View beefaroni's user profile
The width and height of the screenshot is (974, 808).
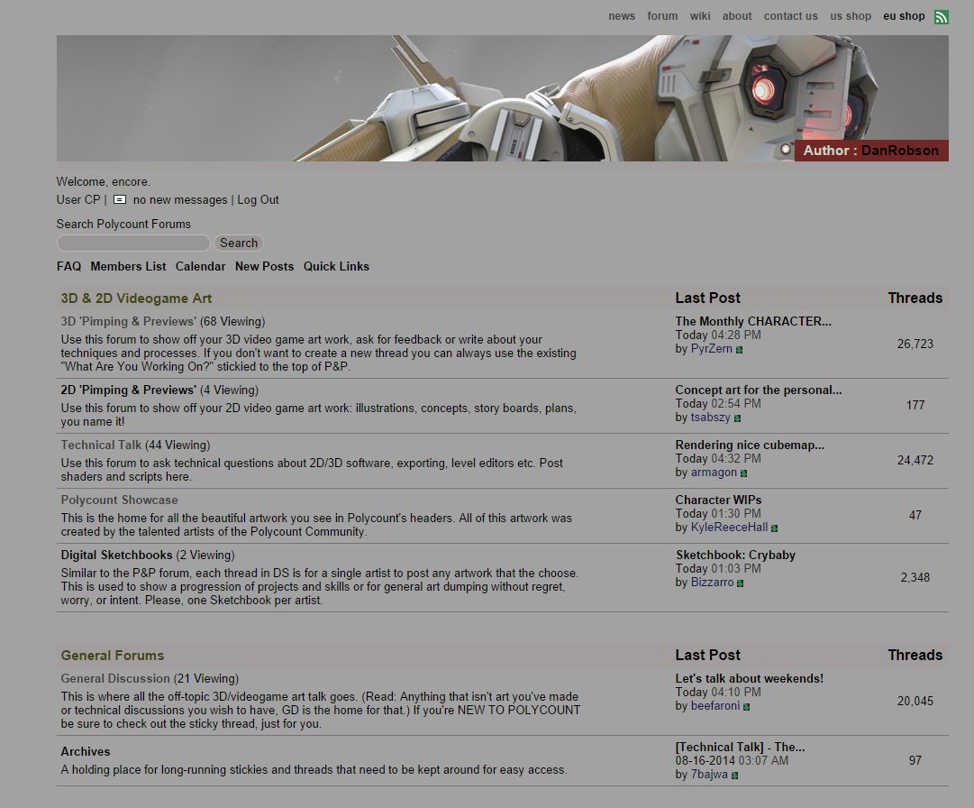point(715,705)
